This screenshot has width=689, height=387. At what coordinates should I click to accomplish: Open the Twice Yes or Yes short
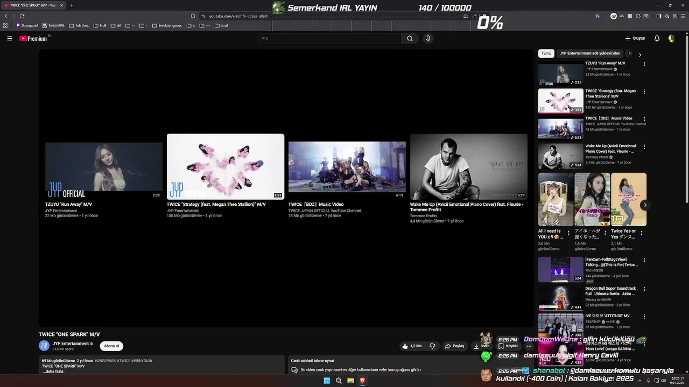point(629,199)
